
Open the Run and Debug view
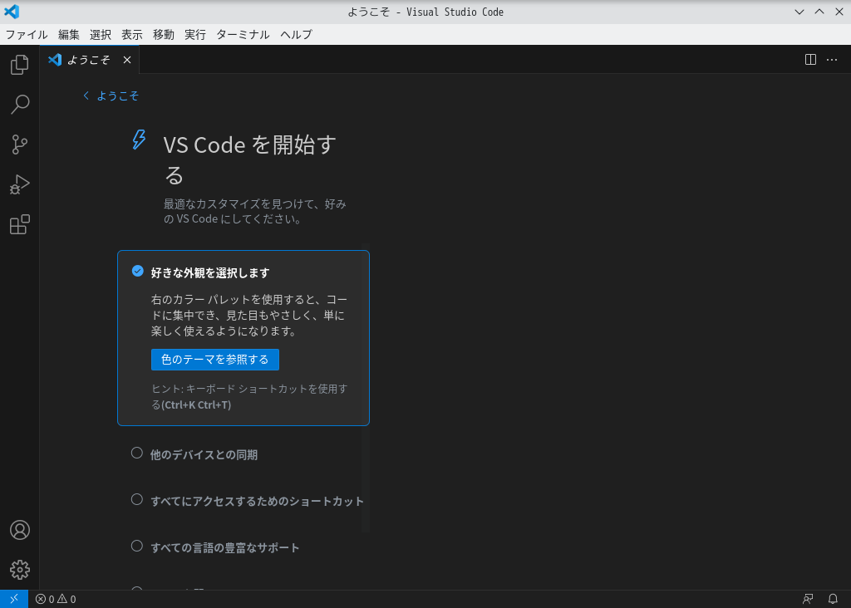20,184
